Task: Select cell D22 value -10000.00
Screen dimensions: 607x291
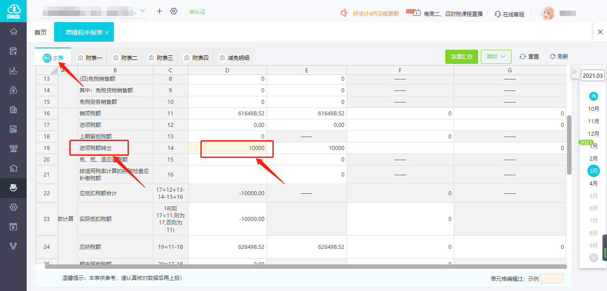Action: [228, 193]
